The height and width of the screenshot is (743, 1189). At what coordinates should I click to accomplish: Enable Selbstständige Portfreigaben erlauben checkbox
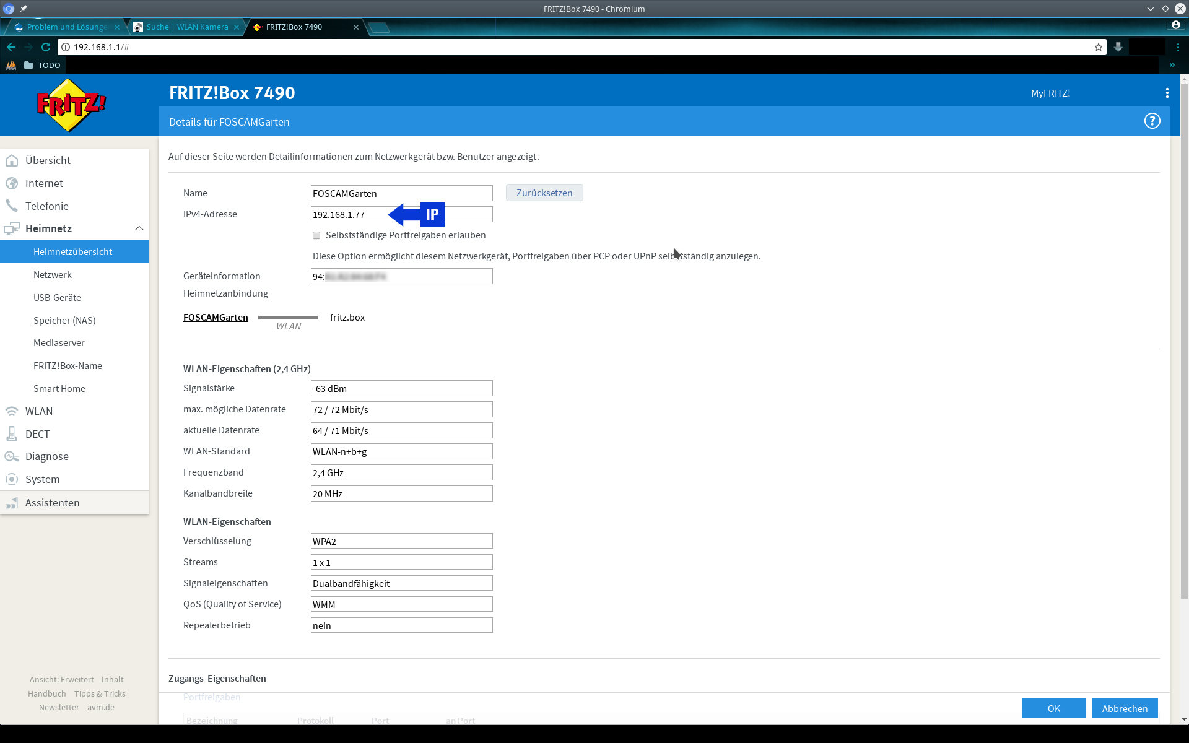316,235
